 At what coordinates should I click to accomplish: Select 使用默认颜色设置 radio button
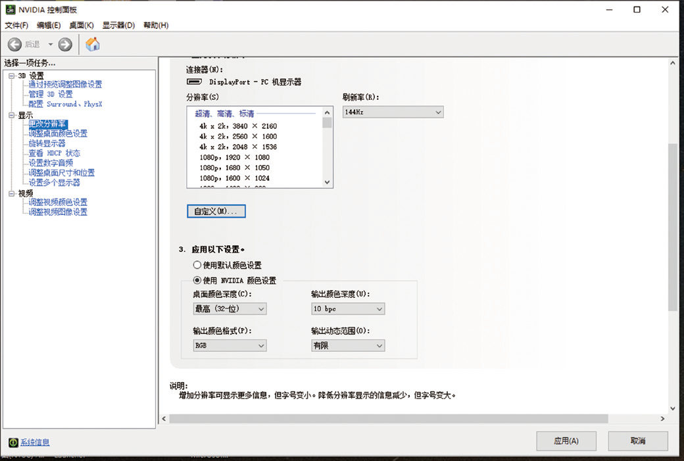pyautogui.click(x=197, y=265)
